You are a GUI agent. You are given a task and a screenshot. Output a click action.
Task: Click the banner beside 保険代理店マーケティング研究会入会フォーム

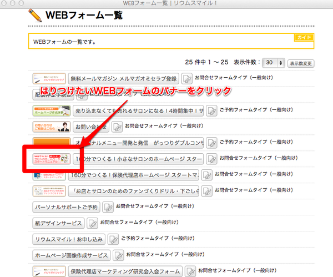[49, 271]
